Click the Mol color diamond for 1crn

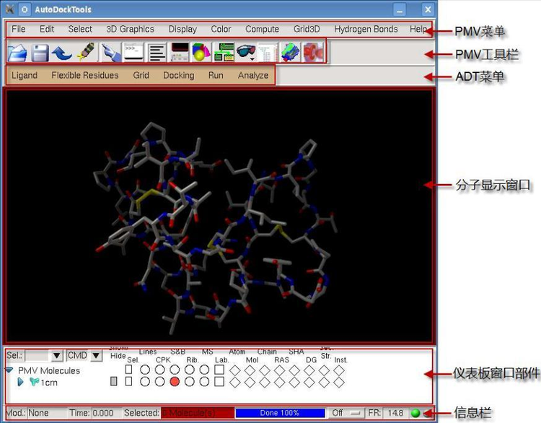pos(250,383)
